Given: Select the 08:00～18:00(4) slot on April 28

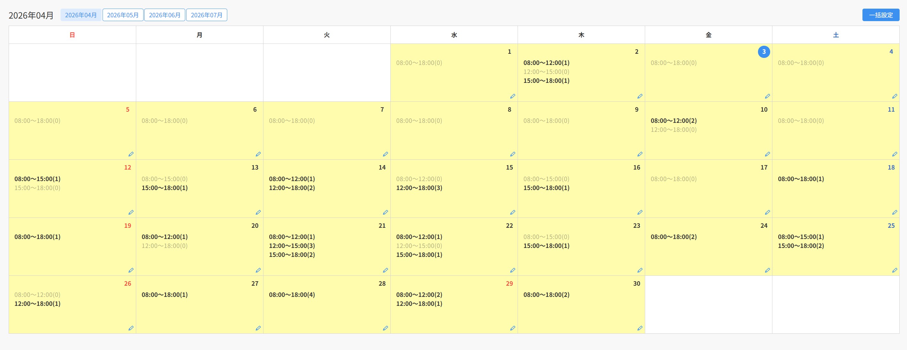Looking at the screenshot, I should pyautogui.click(x=292, y=295).
